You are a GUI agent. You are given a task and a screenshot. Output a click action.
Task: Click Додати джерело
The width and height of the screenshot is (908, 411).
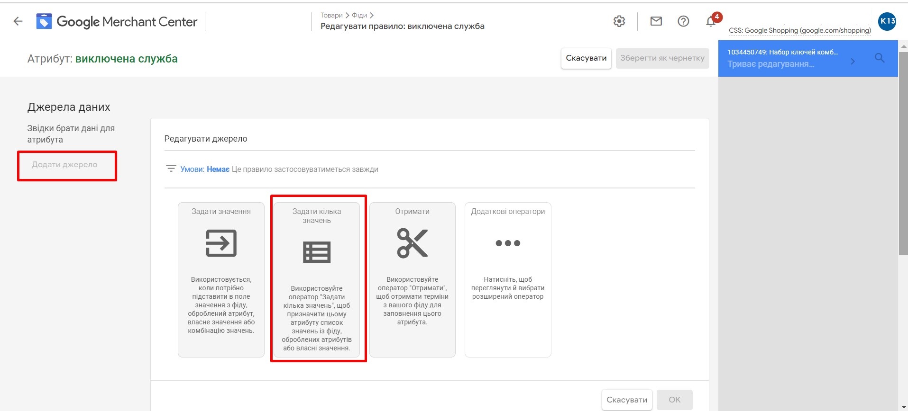64,165
